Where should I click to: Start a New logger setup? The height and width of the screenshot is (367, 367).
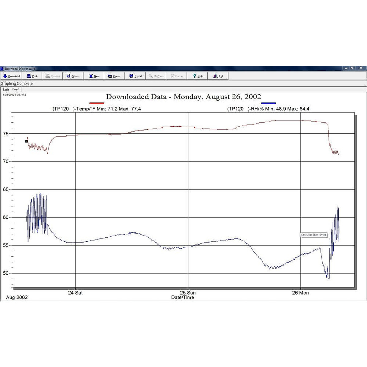click(94, 76)
